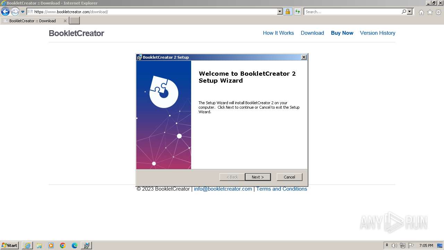Open the media player taskbar icon

click(x=51, y=245)
